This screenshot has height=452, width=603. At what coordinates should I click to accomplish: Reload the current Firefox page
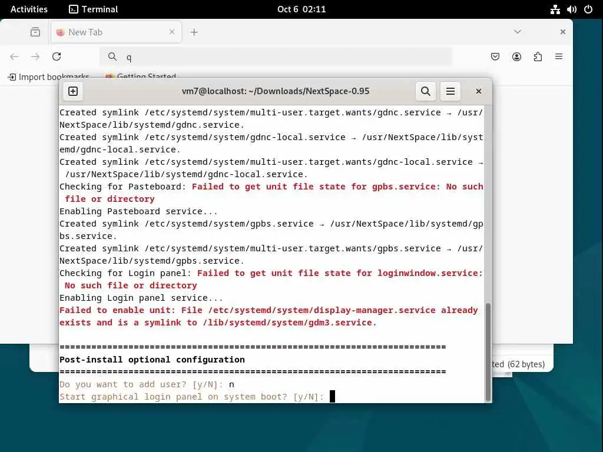pos(57,57)
